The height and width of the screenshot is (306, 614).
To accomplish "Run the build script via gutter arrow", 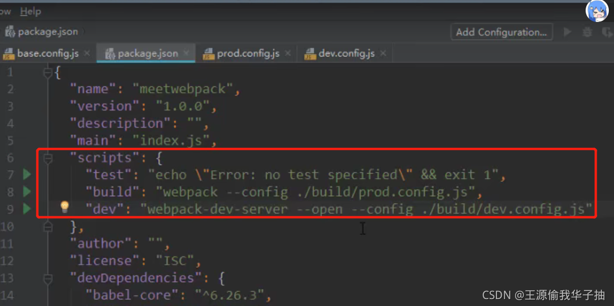I will (27, 191).
